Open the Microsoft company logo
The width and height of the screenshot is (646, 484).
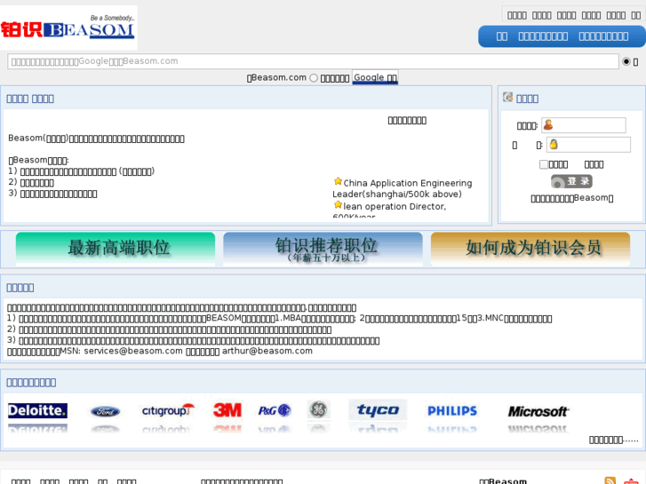click(x=538, y=411)
